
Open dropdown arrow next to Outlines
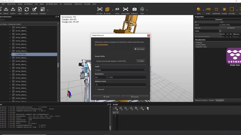coord(237,10)
